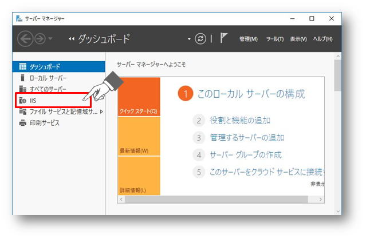Viewport: 366px width, 239px height.
Task: Click the forward navigation arrow
Action: click(40, 39)
